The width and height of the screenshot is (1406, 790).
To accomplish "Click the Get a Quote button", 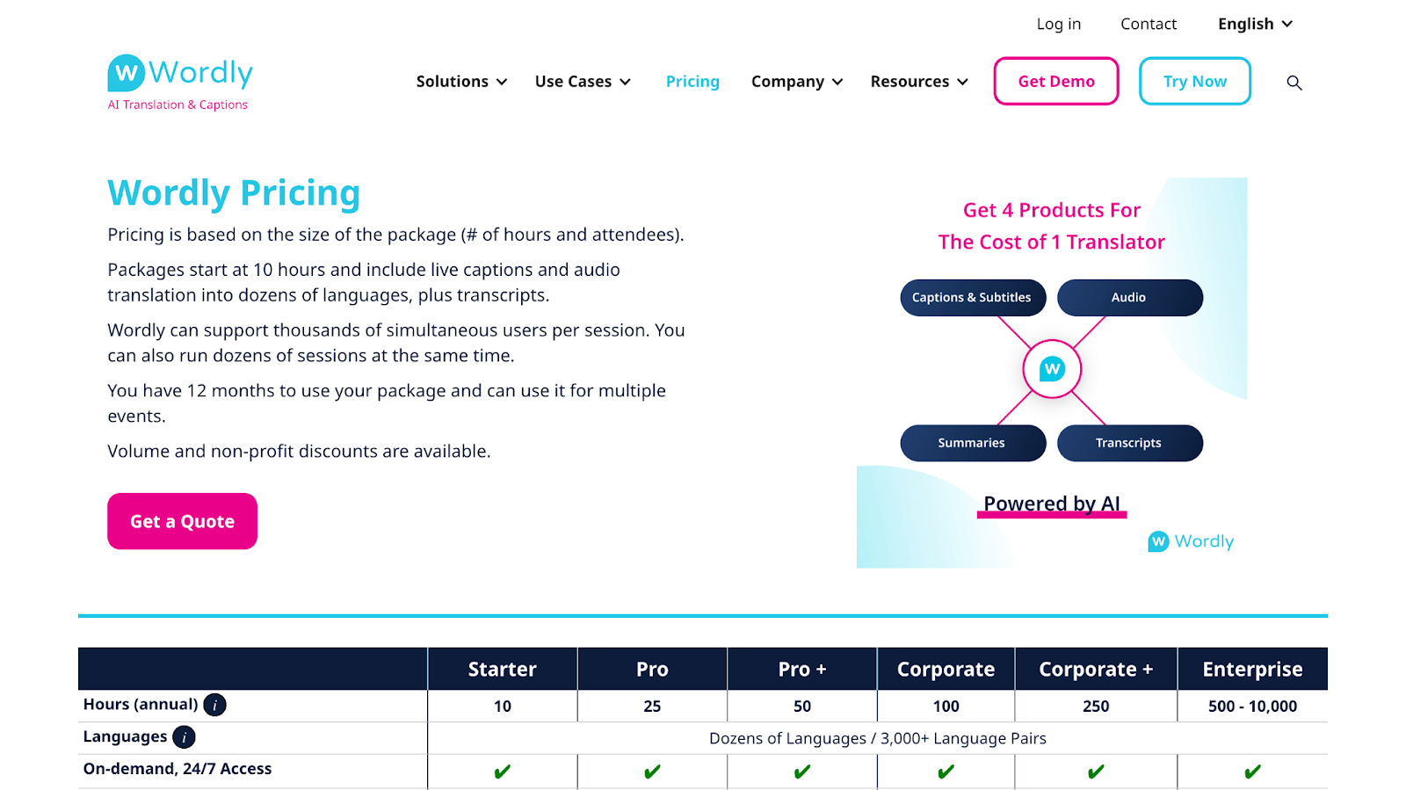I will click(182, 521).
